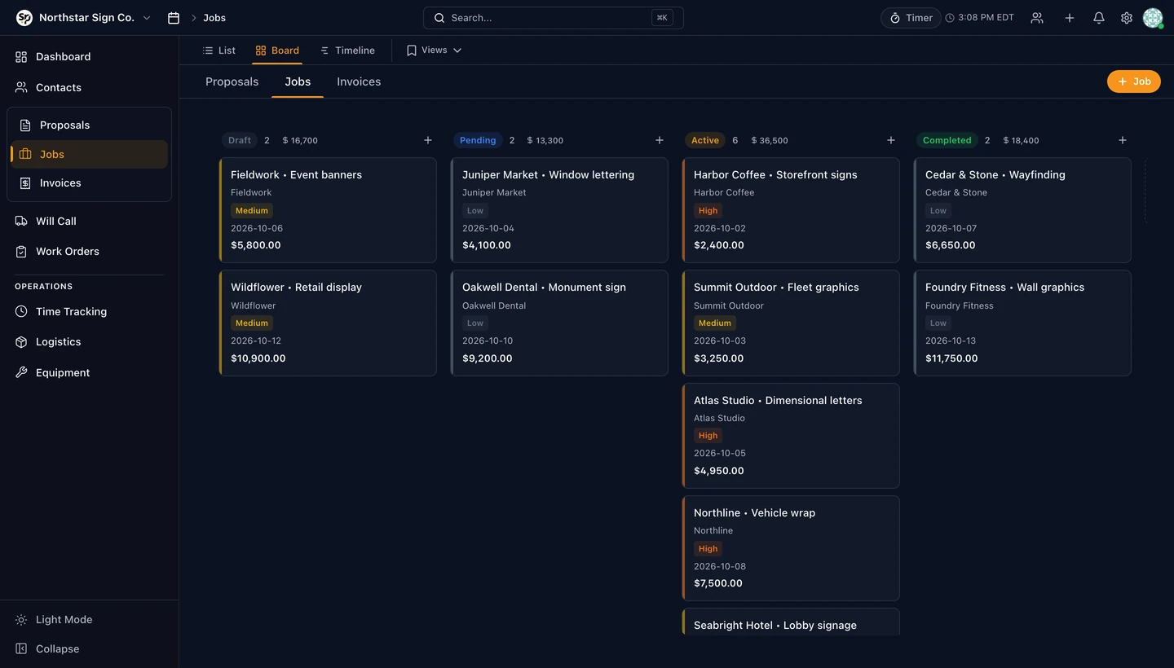The width and height of the screenshot is (1174, 668).
Task: Switch to the Invoices tab
Action: coord(359,81)
